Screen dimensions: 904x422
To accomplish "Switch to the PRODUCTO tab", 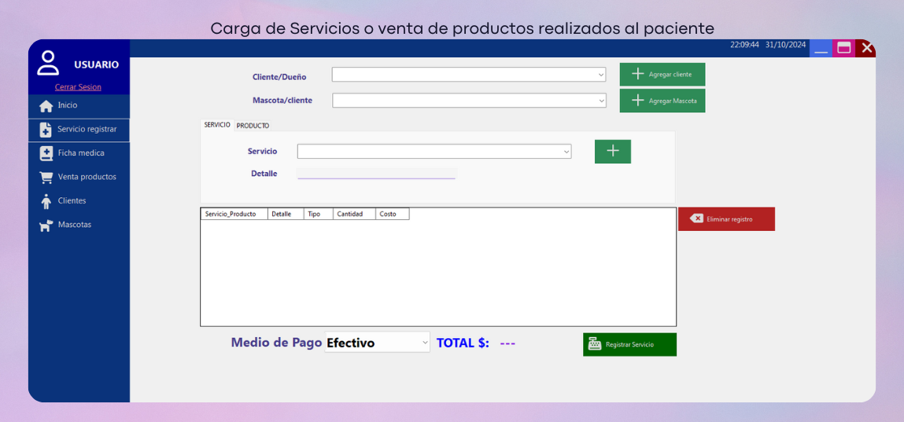I will click(253, 126).
